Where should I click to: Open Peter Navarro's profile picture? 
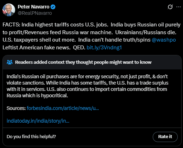click(x=9, y=10)
